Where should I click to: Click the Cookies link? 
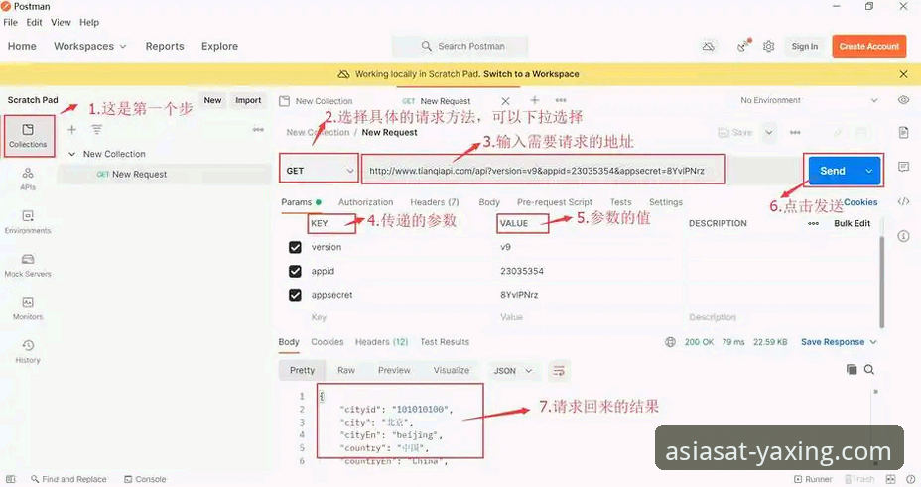click(860, 202)
